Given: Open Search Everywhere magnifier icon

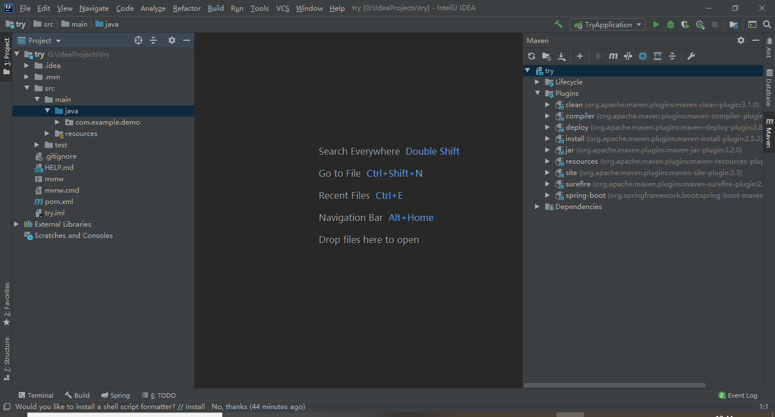Looking at the screenshot, I should pyautogui.click(x=767, y=24).
